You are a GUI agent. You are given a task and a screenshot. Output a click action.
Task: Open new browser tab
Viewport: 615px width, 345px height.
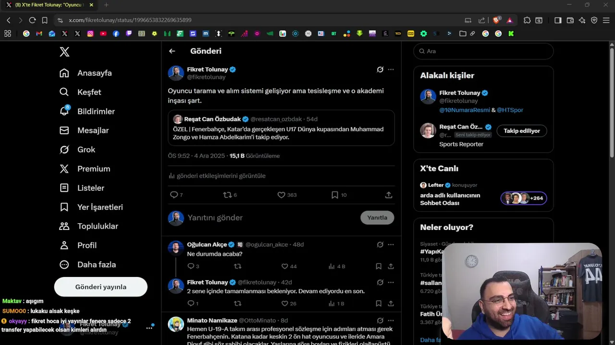click(106, 5)
